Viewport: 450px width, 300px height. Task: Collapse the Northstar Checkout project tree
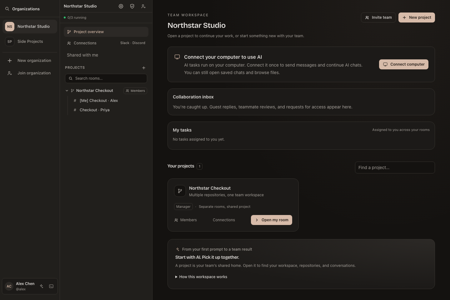point(67,91)
